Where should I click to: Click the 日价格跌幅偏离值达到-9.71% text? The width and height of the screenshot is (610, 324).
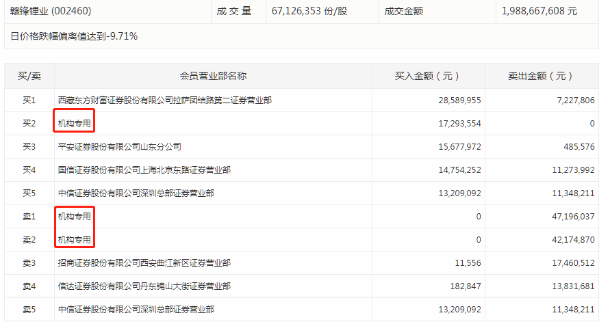(x=74, y=36)
